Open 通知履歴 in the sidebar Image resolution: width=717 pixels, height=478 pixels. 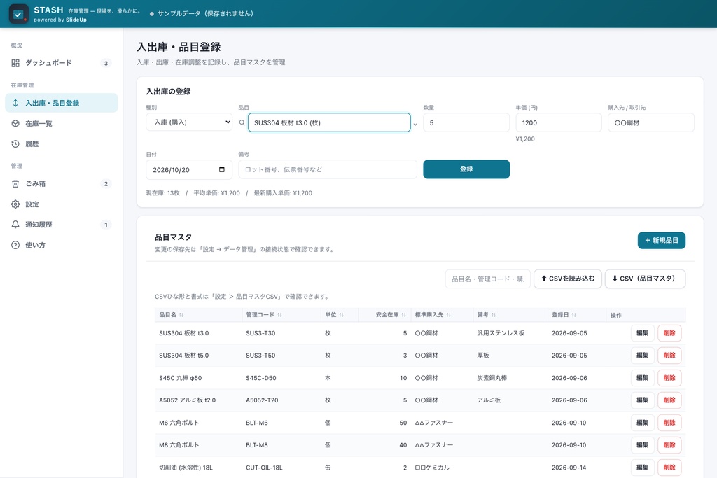(x=62, y=225)
